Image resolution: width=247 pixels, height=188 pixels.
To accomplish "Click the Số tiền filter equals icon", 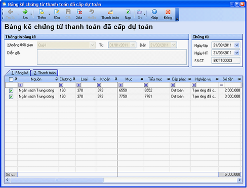I will pos(221,85).
